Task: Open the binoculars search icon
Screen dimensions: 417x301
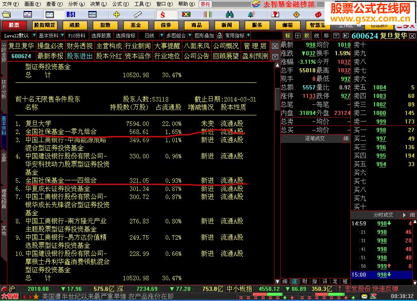Action: tap(229, 14)
